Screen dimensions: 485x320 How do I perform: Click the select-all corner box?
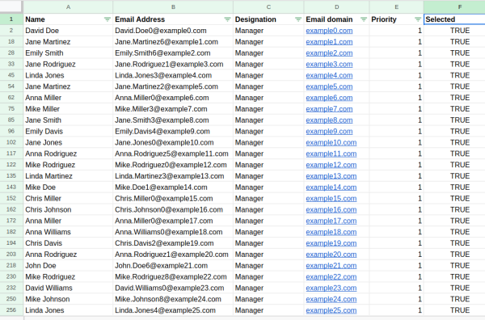click(11, 6)
